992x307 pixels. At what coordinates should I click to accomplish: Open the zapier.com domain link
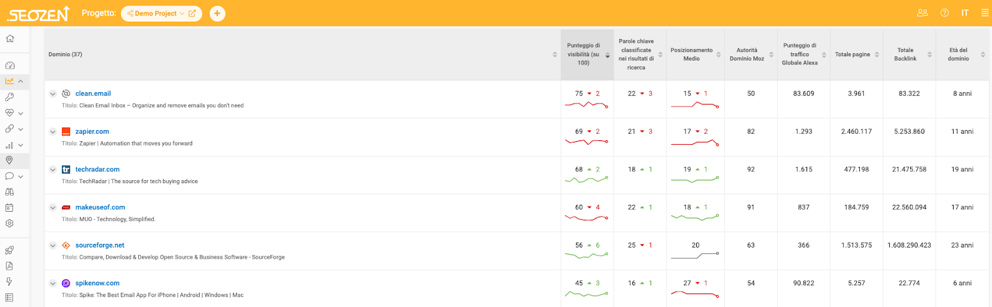click(x=92, y=131)
